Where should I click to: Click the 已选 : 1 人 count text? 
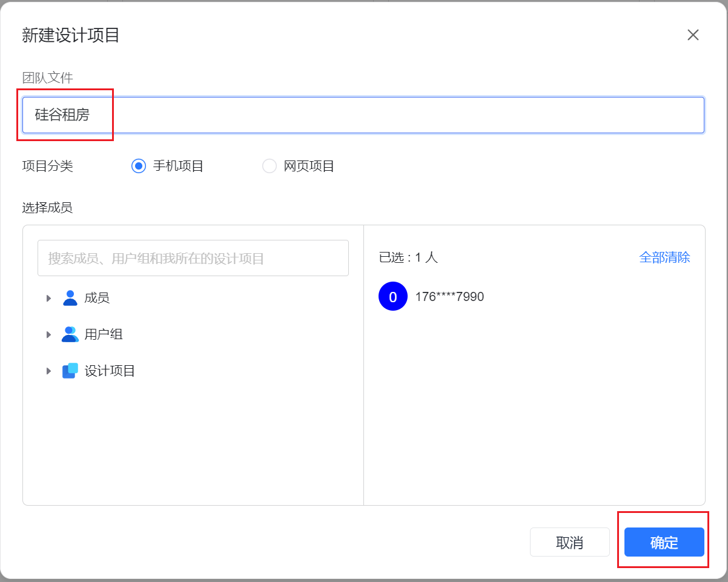[x=408, y=257]
